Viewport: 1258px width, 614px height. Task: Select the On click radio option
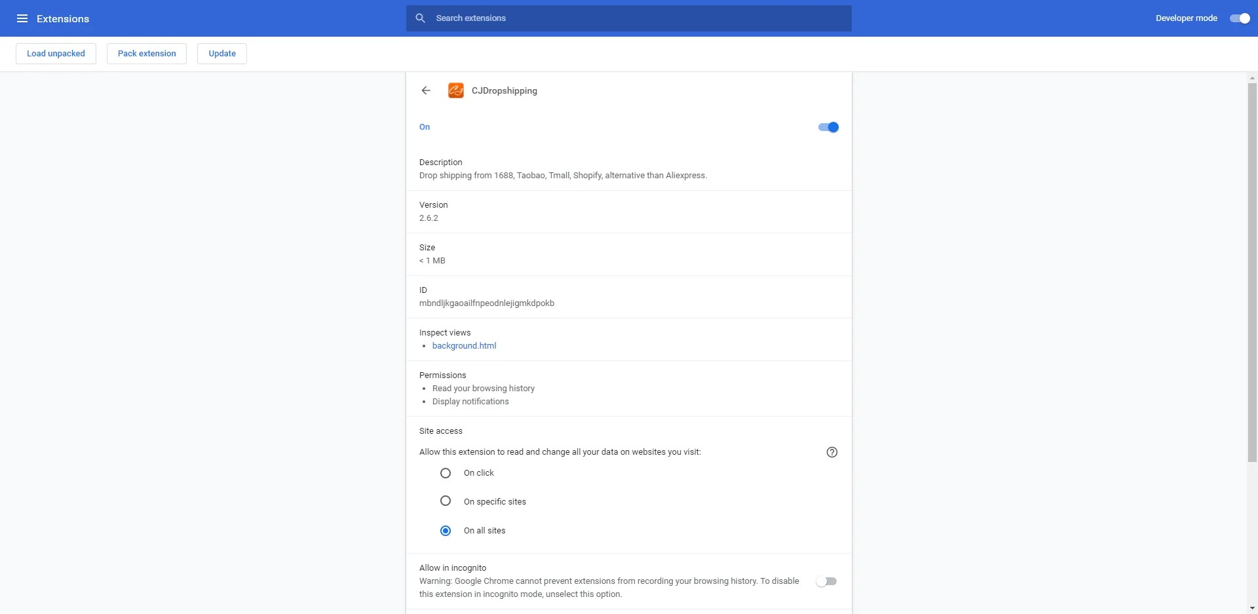coord(446,473)
